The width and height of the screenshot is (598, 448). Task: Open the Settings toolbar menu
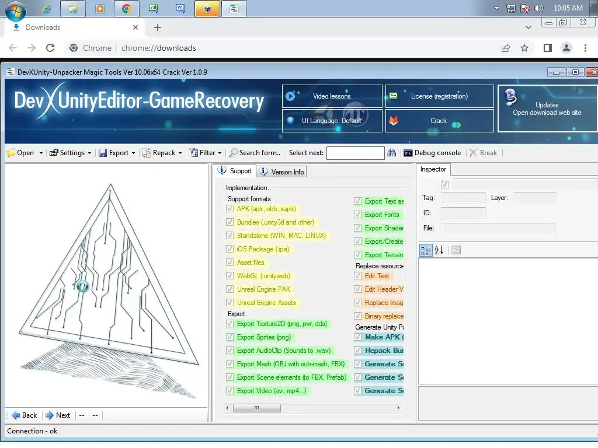(x=67, y=153)
